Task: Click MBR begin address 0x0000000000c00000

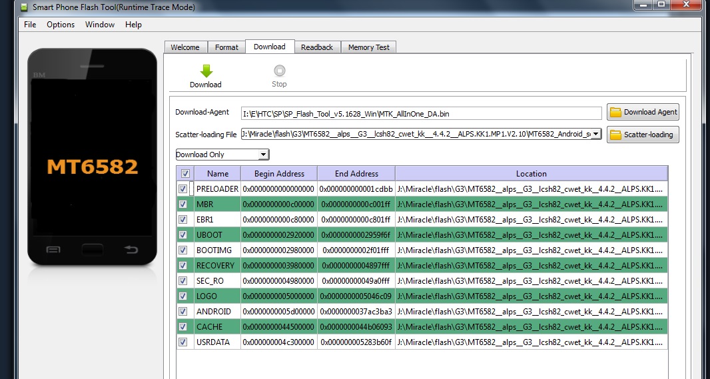Action: [279, 204]
